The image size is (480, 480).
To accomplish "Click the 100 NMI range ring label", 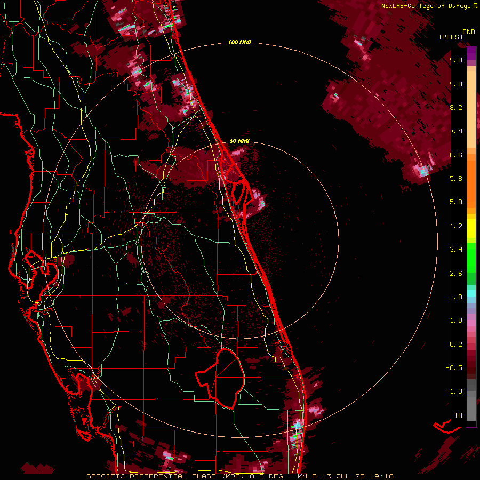I will pos(239,42).
